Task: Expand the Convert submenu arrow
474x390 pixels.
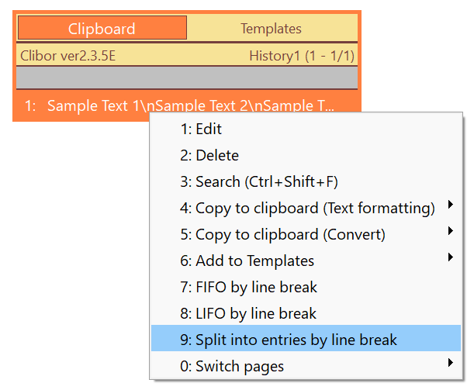Action: point(451,231)
